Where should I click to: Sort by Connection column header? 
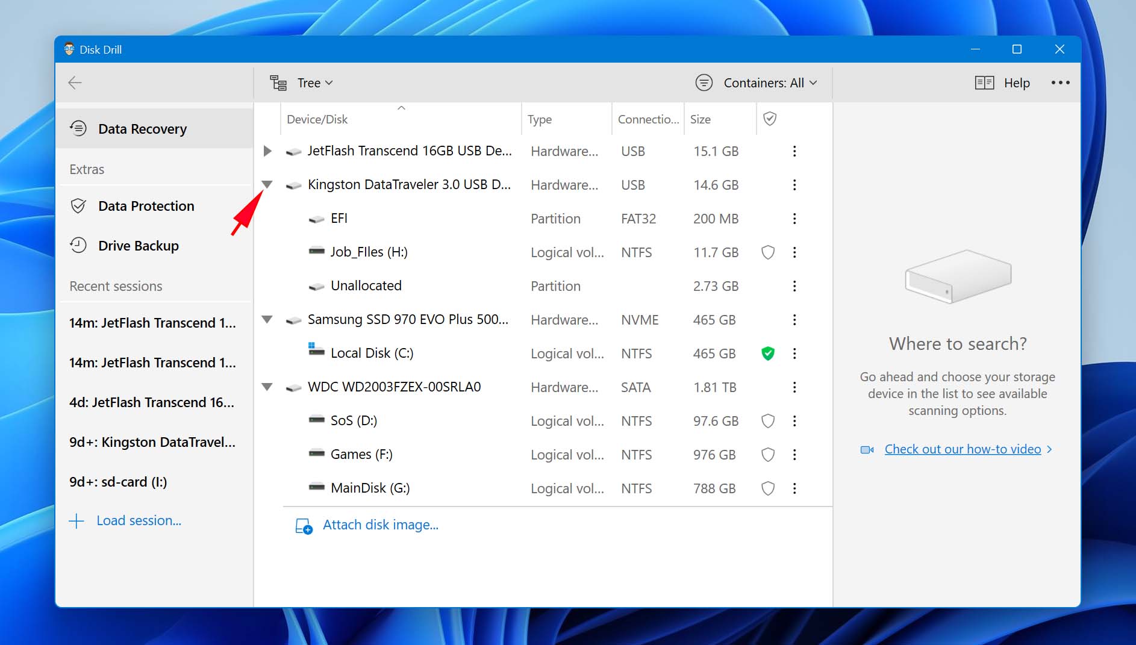pyautogui.click(x=648, y=119)
